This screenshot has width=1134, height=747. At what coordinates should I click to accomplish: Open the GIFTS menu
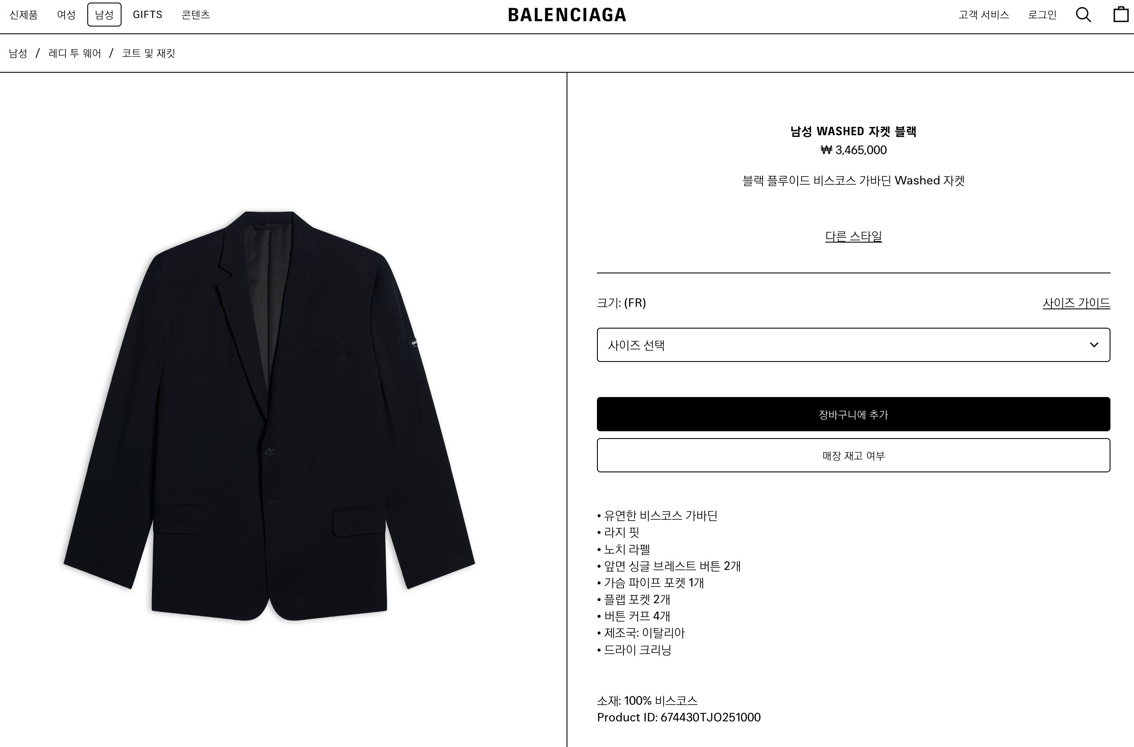(x=148, y=15)
